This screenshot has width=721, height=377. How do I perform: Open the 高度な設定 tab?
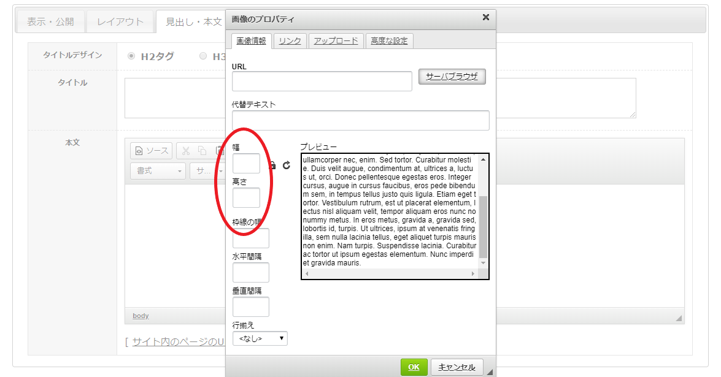tap(389, 41)
